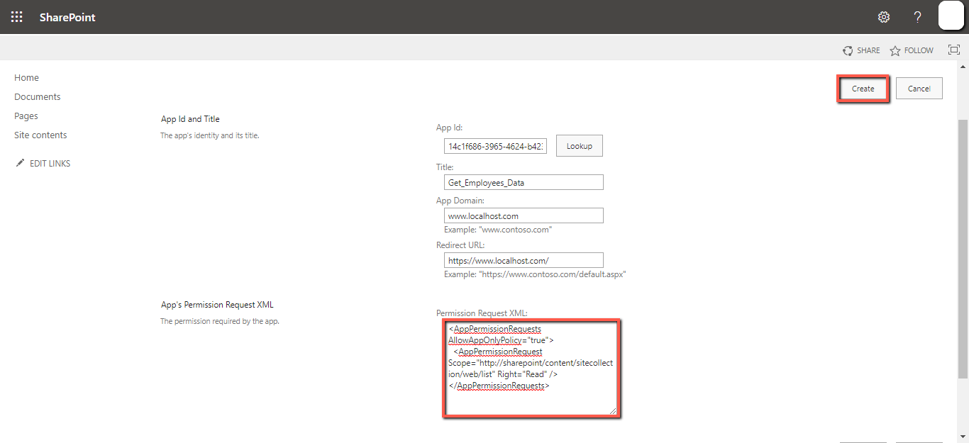This screenshot has height=443, width=969.
Task: Click inside Permission Request XML textarea
Action: pos(531,368)
